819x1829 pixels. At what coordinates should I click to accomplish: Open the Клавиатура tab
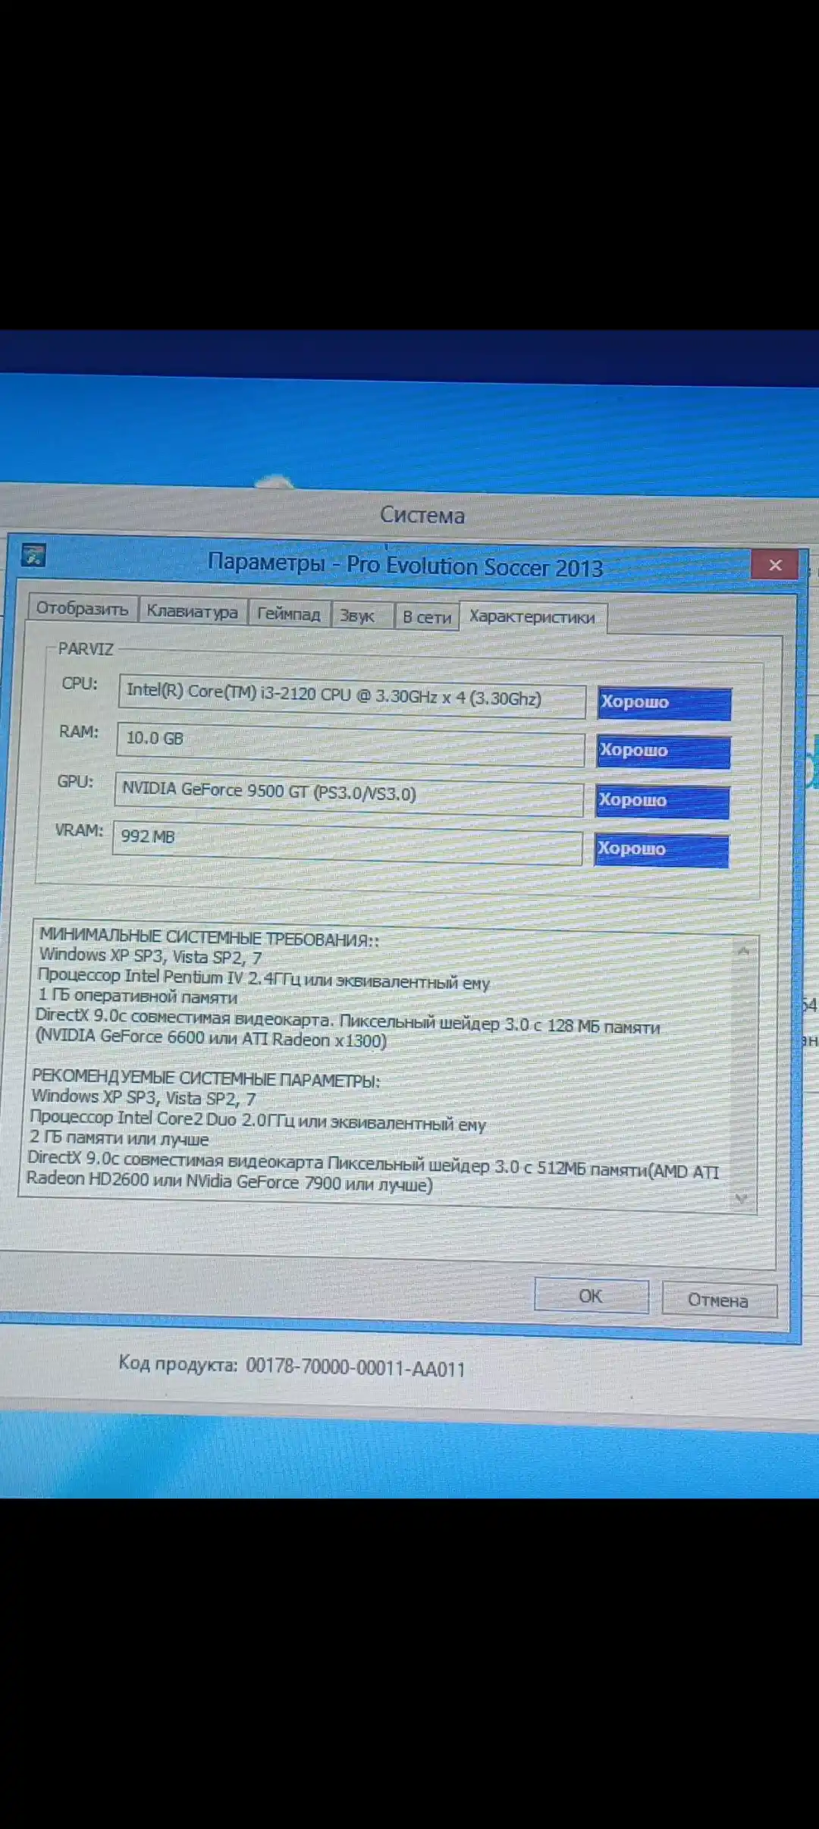[192, 611]
